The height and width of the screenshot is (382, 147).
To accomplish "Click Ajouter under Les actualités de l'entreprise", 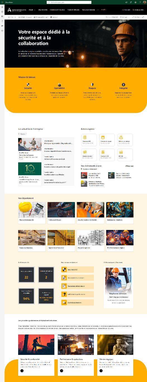I will [x=22, y=134].
